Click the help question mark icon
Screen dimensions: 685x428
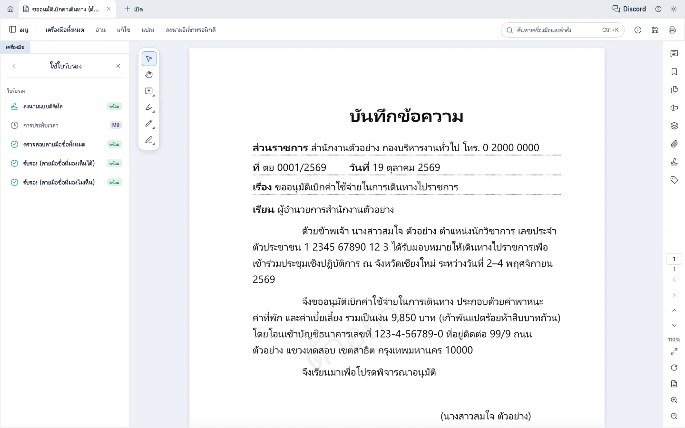click(x=658, y=9)
